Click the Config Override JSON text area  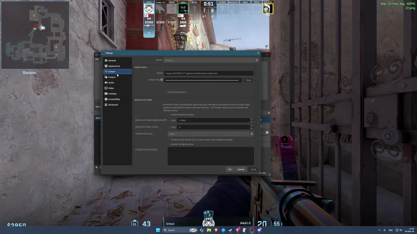(210, 156)
